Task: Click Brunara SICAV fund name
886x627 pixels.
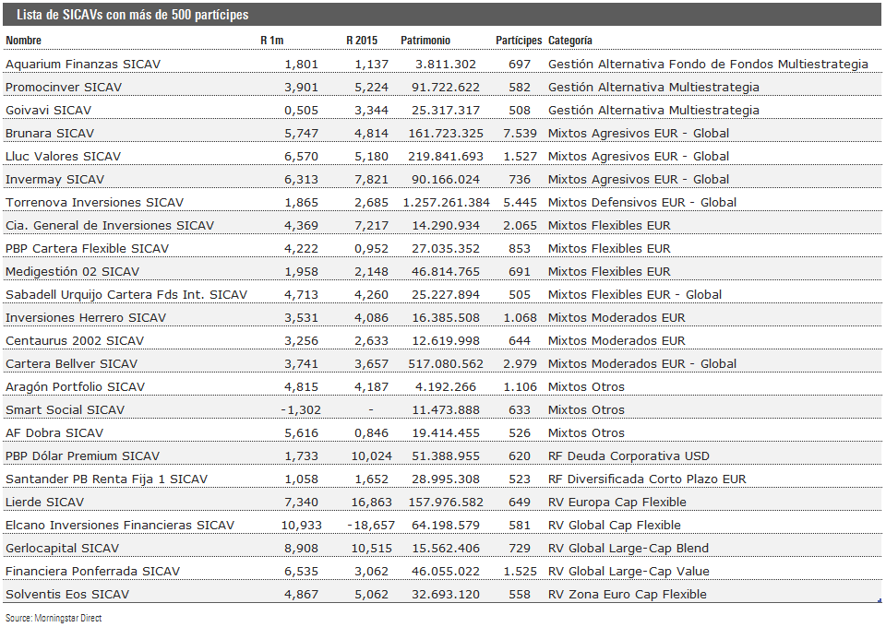Action: click(50, 134)
